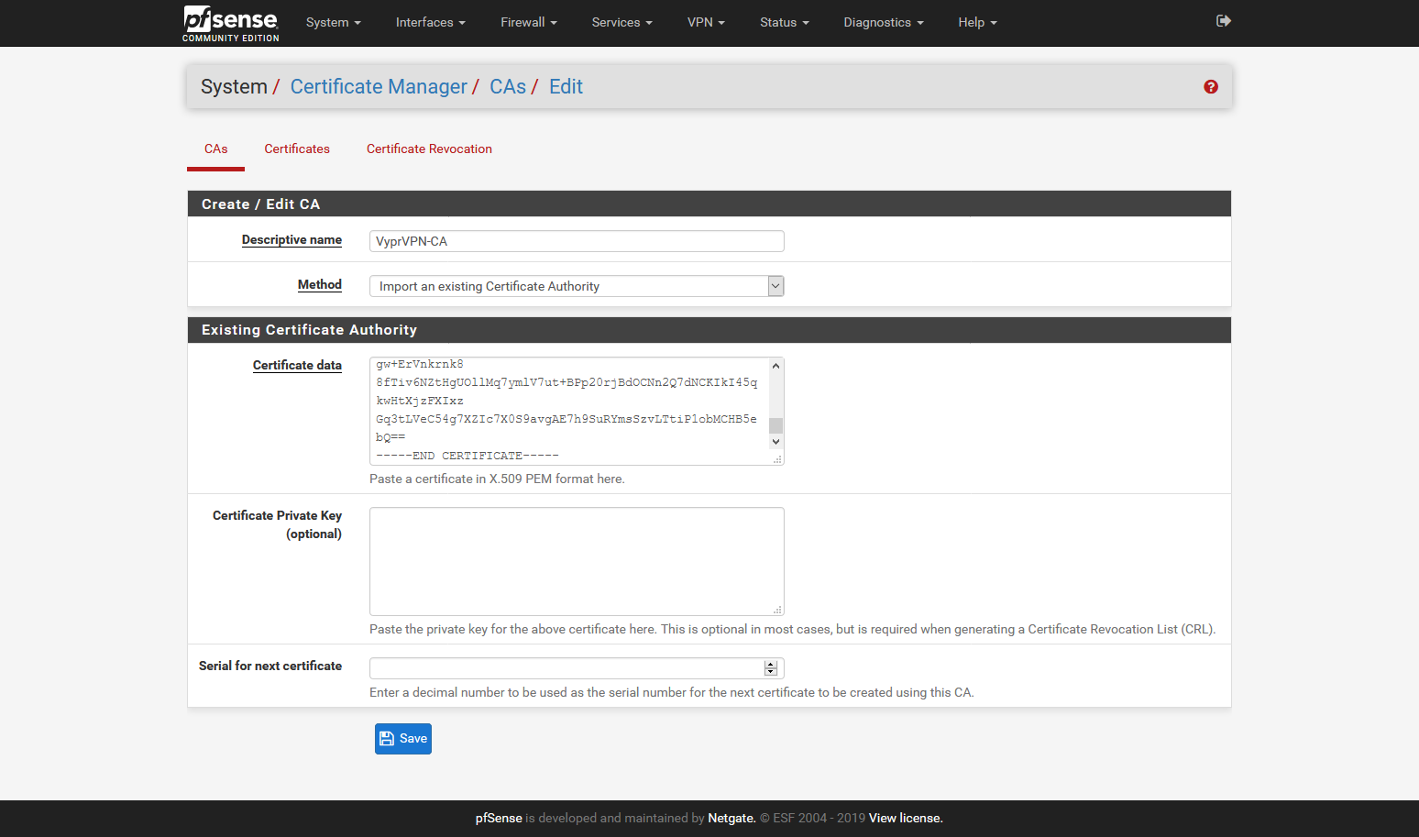1419x837 pixels.
Task: Click the '-----END CERTIFICATE-----' line
Action: 467,456
